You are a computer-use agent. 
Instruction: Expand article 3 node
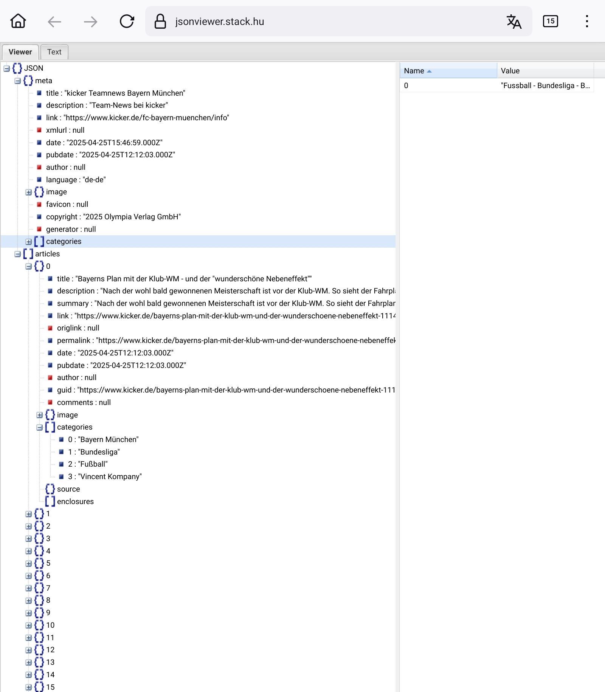pyautogui.click(x=28, y=539)
